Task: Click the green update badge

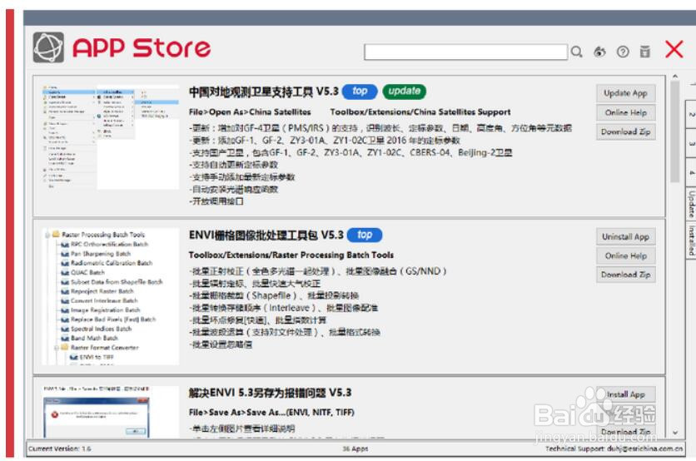Action: (x=404, y=92)
